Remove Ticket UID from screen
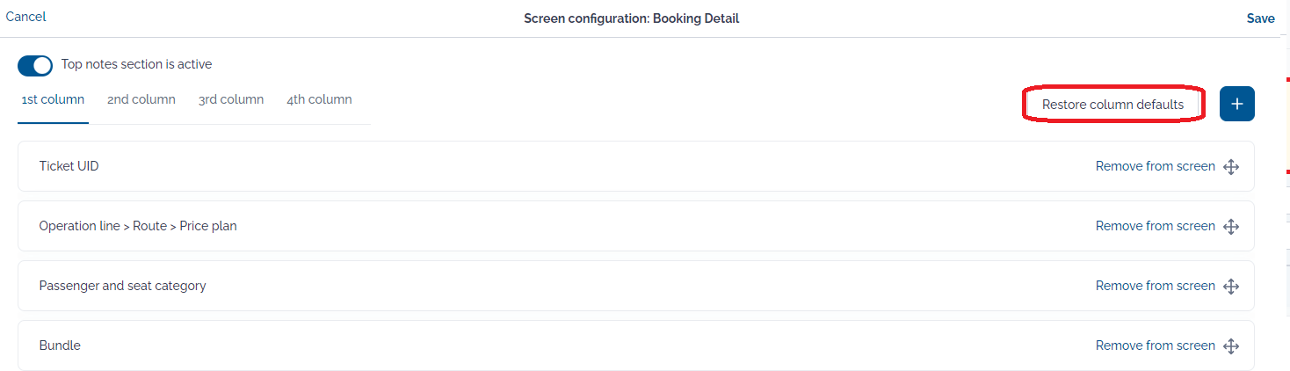This screenshot has height=371, width=1290. (x=1155, y=166)
